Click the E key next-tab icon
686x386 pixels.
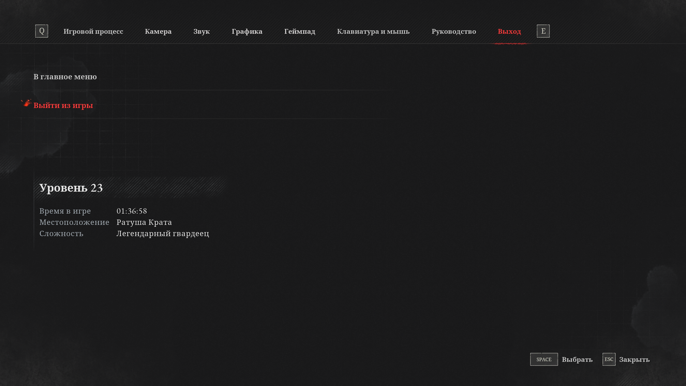pyautogui.click(x=543, y=31)
